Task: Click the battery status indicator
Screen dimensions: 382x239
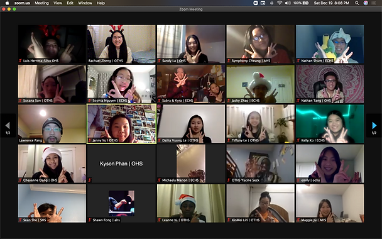Action: [x=301, y=3]
